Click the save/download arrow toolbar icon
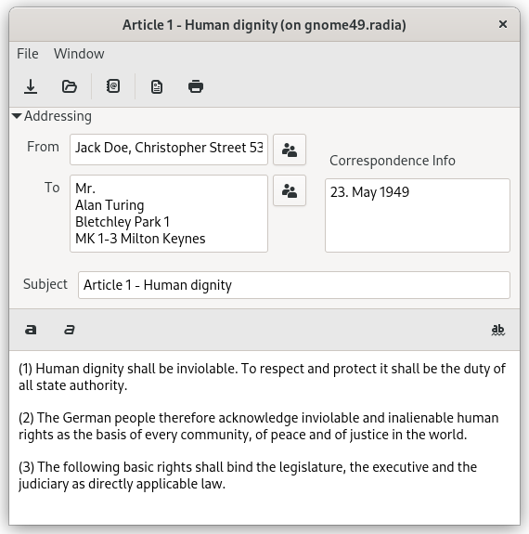 click(x=31, y=86)
